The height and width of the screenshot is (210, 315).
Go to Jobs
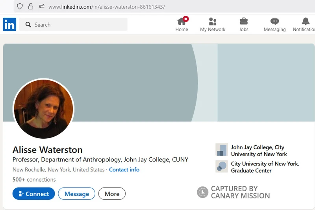(244, 24)
